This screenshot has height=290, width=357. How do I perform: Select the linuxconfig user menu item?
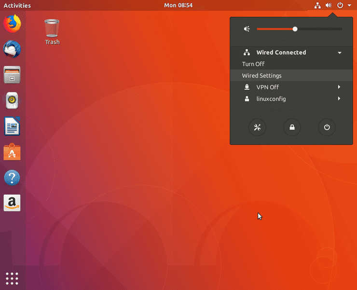pos(291,98)
